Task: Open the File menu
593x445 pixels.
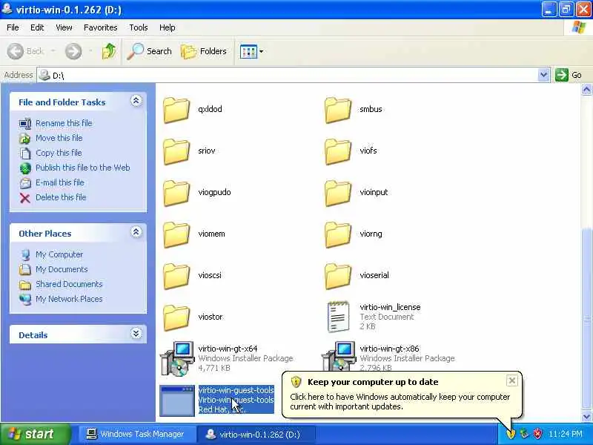Action: click(13, 27)
